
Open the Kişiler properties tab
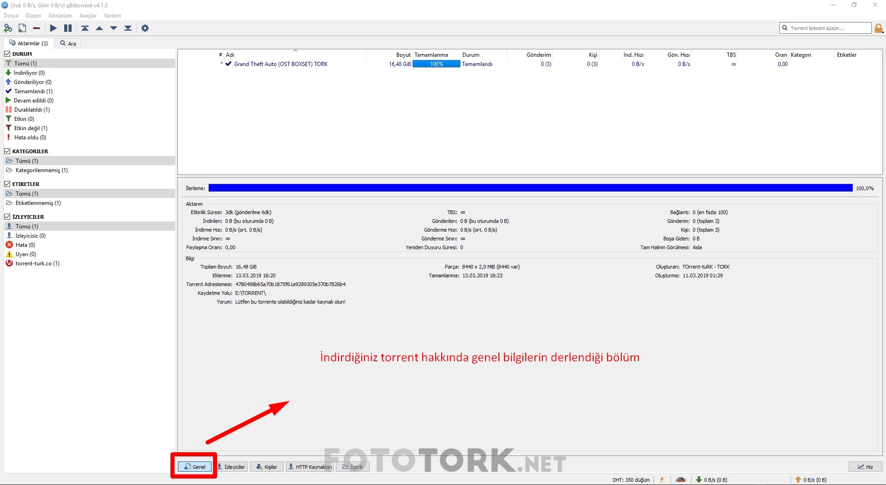click(267, 467)
